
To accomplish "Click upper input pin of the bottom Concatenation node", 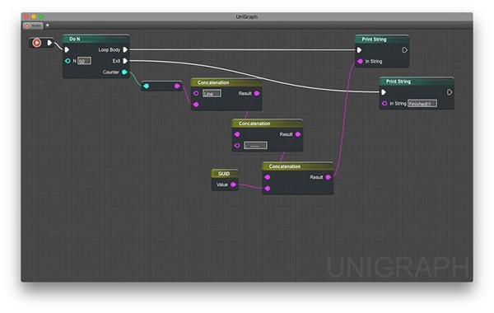I will [268, 177].
